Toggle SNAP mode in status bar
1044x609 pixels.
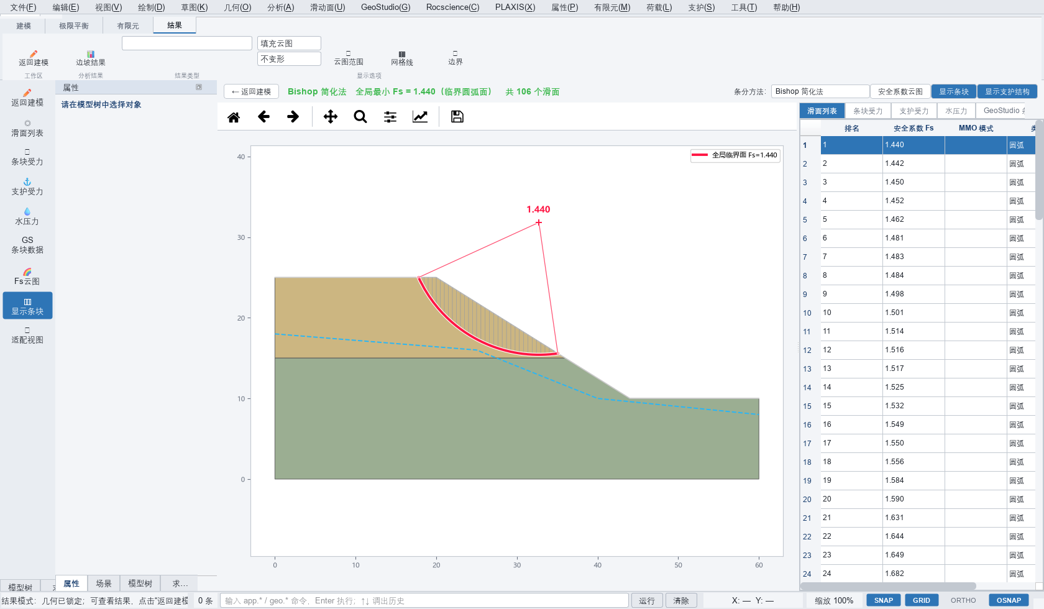[x=884, y=600]
